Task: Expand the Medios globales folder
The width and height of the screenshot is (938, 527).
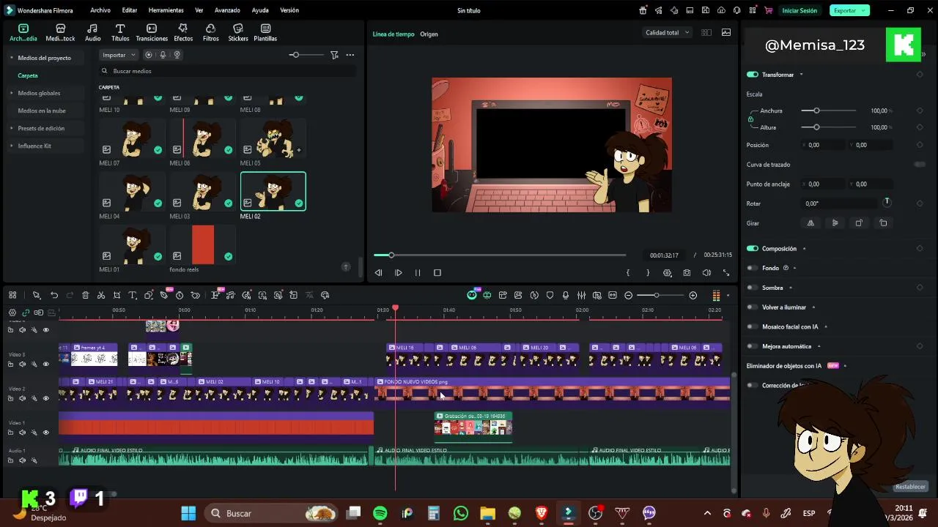Action: click(11, 93)
